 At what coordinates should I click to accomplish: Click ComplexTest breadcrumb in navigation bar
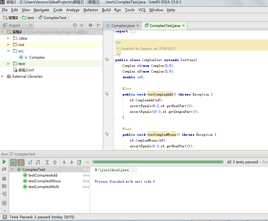point(52,18)
